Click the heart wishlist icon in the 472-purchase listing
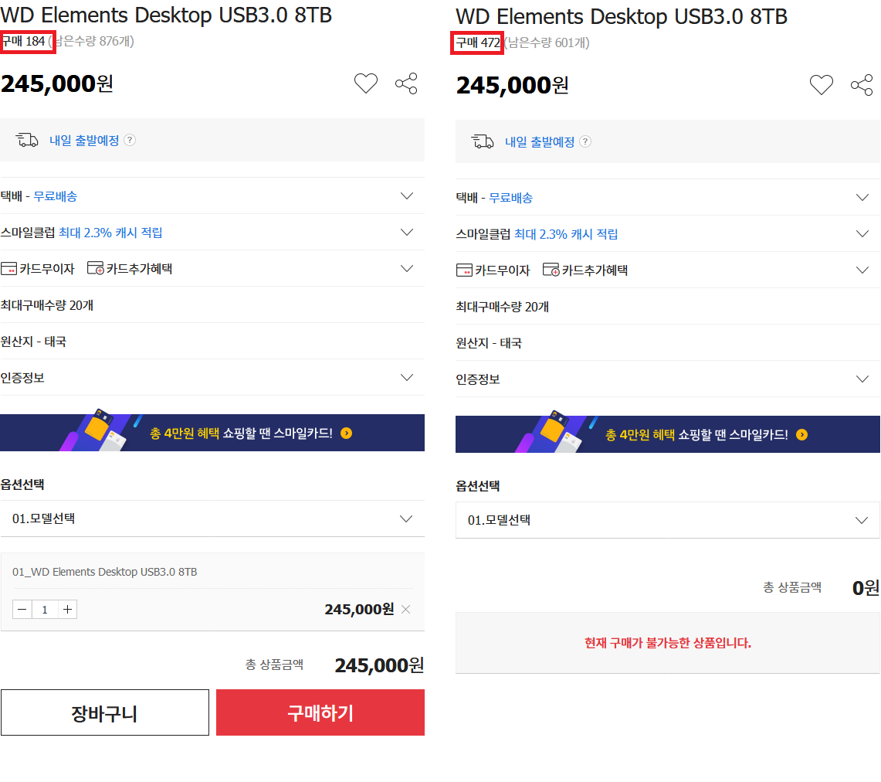Screen dimensions: 881x782 point(822,85)
